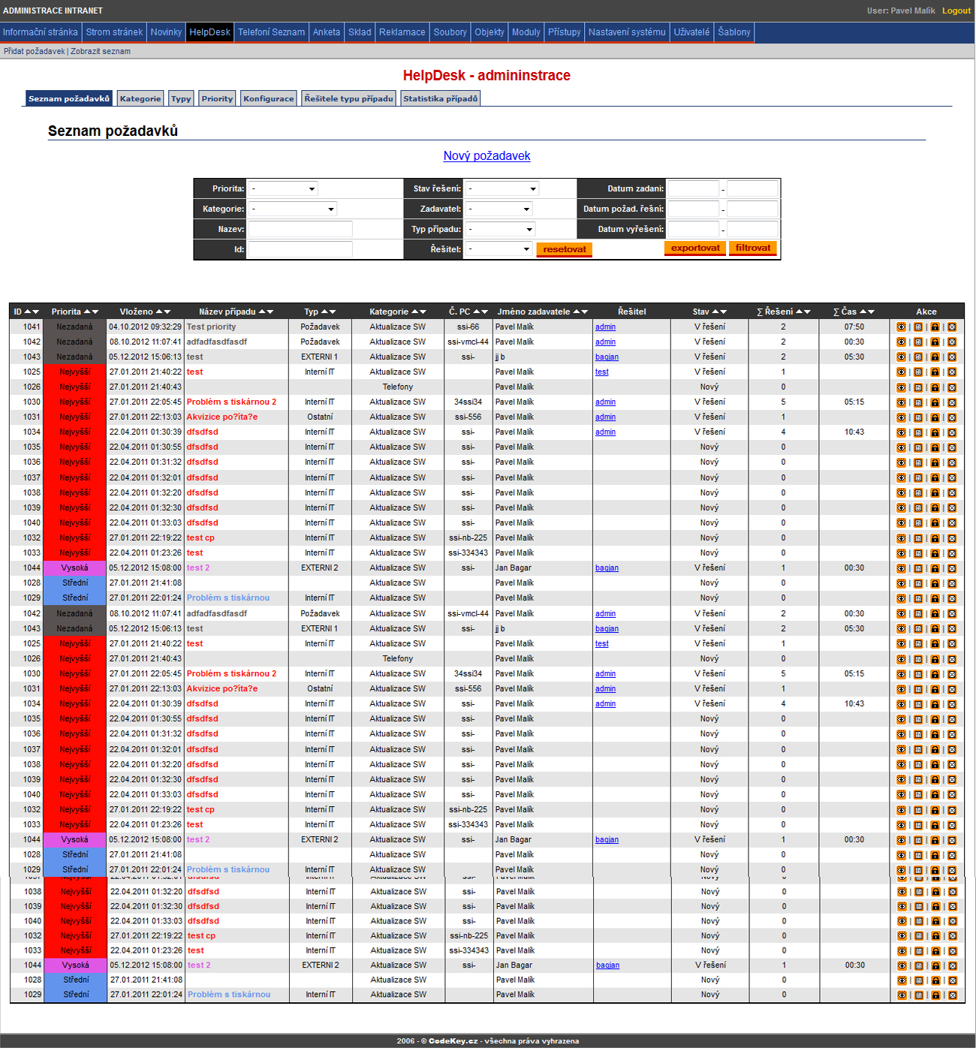Select the Seznam požadavků tab
The height and width of the screenshot is (1051, 976).
(x=69, y=98)
